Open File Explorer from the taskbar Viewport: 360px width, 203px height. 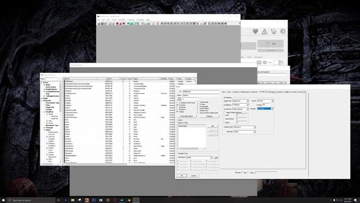point(73,200)
